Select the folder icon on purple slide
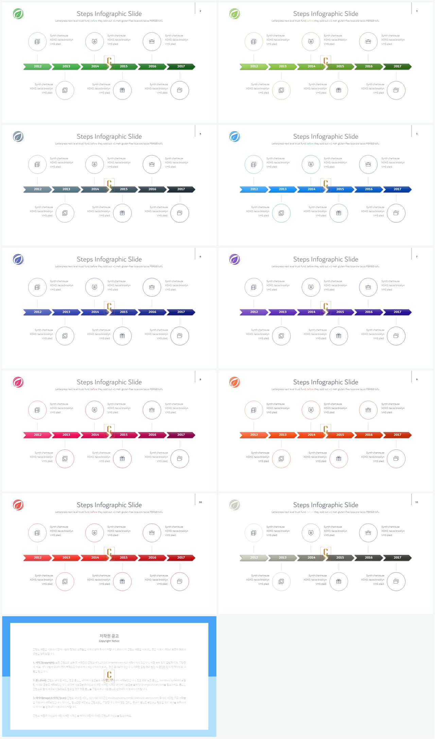 pyautogui.click(x=396, y=336)
